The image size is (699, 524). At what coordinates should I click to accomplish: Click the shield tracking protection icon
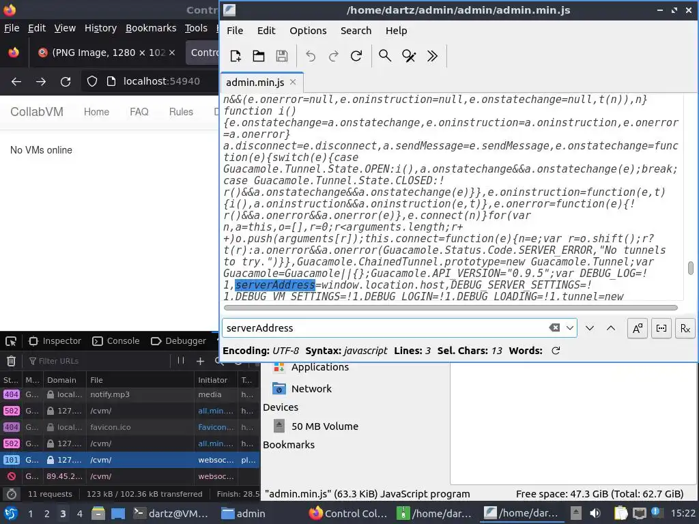coord(92,81)
